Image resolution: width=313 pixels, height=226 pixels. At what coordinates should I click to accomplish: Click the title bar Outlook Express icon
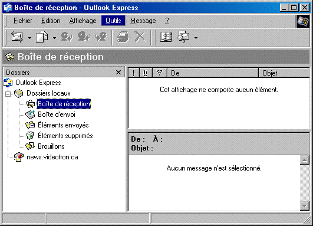8,8
